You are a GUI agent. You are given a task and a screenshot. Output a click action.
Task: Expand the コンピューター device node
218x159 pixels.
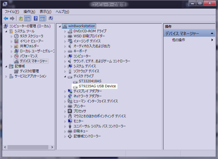65,56
